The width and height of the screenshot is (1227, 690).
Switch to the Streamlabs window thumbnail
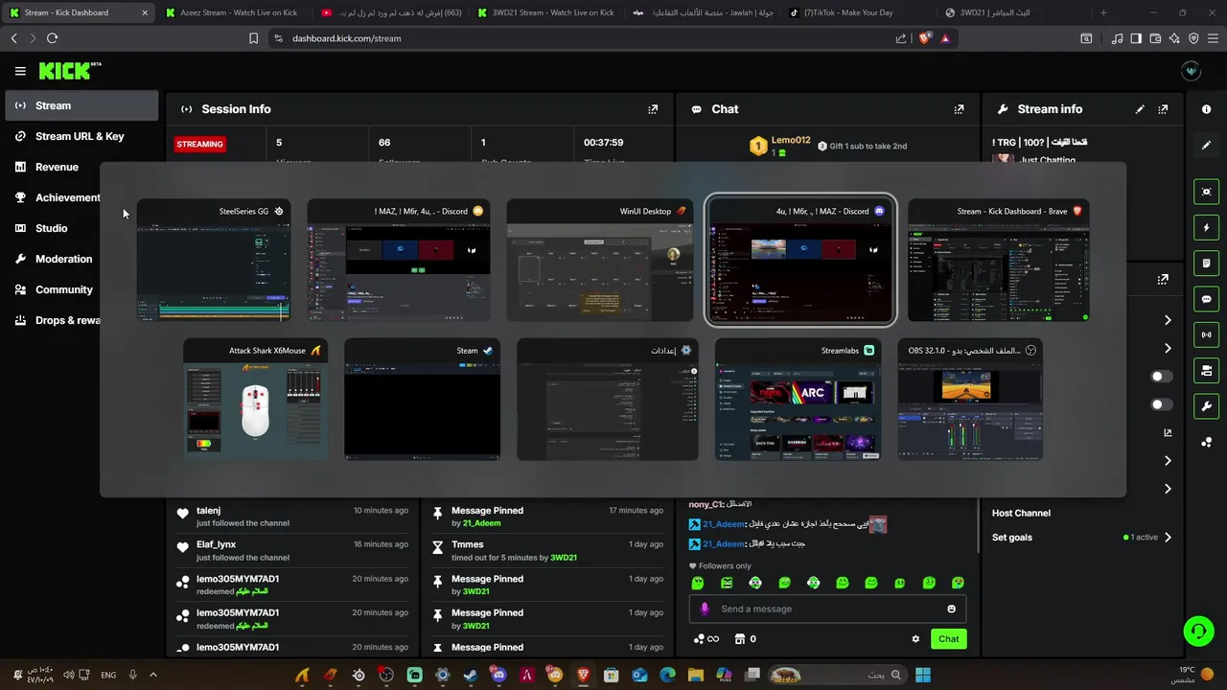click(798, 400)
